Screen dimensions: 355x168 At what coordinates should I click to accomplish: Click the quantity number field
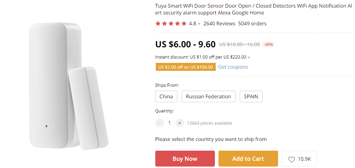click(169, 123)
